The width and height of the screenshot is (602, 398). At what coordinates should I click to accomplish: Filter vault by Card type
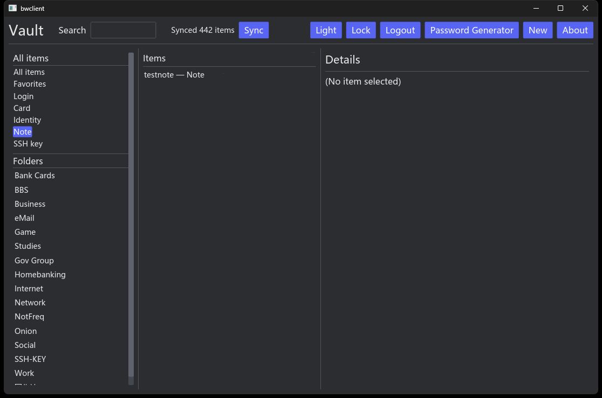[22, 108]
